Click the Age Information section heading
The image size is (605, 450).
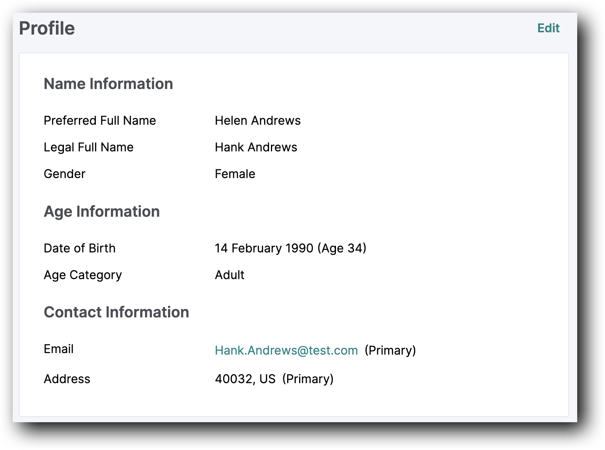tap(101, 211)
